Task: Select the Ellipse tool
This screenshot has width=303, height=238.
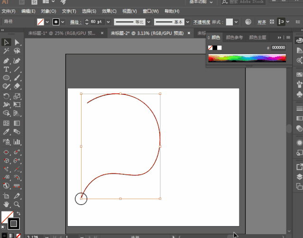Action: (6, 78)
